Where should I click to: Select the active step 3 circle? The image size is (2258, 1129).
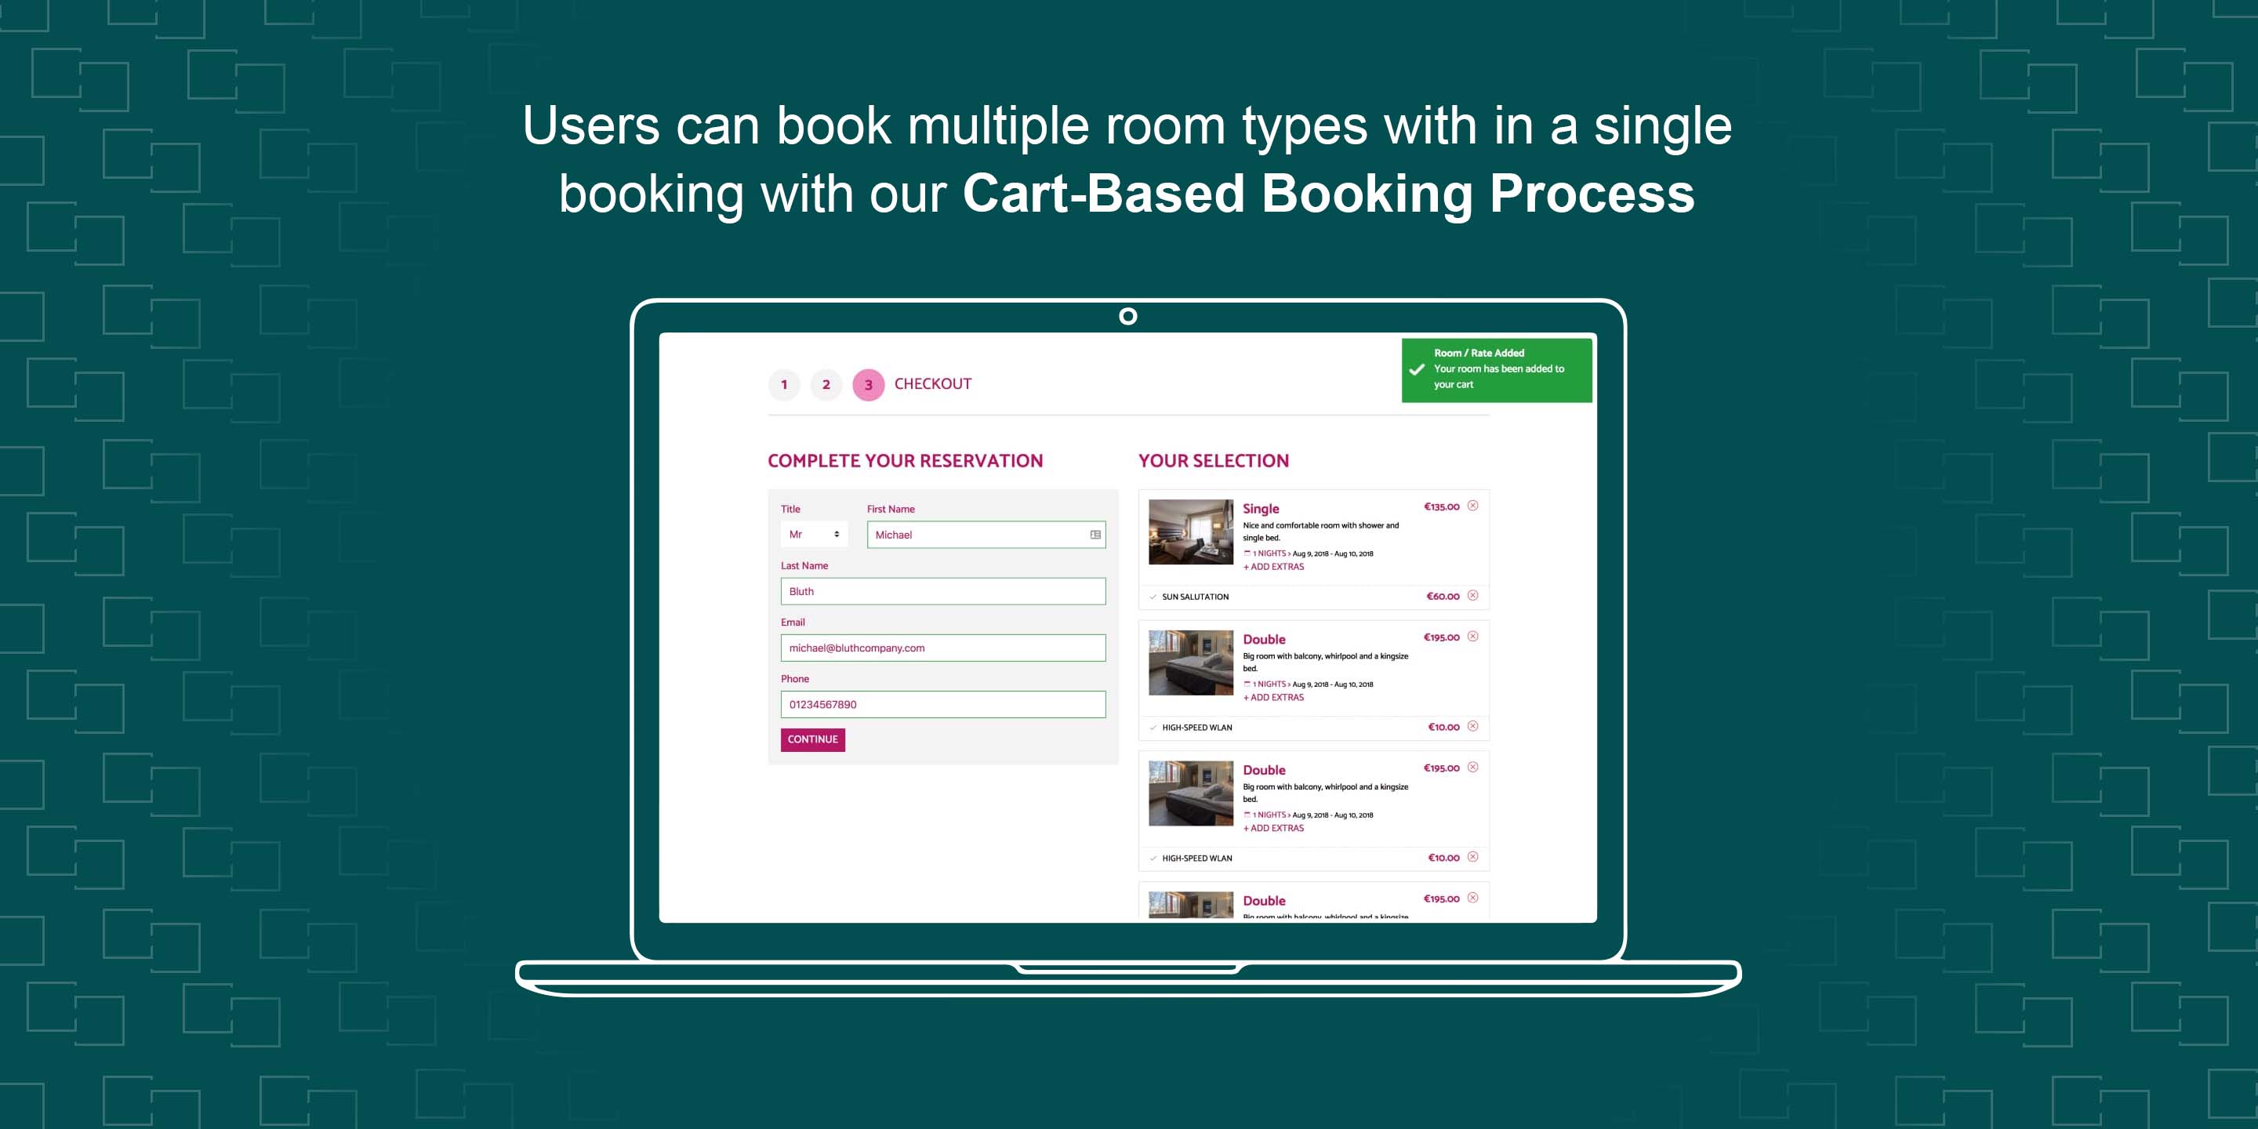pyautogui.click(x=869, y=384)
